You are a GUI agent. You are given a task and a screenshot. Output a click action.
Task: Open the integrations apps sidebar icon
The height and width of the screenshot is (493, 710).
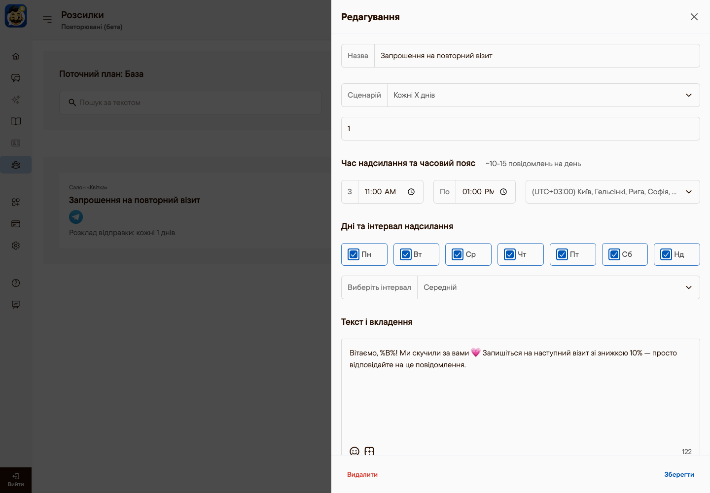click(x=16, y=202)
